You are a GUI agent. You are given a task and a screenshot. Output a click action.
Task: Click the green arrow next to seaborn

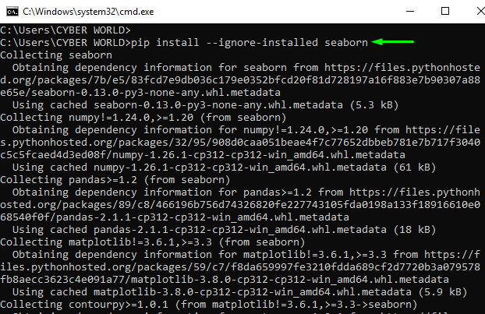coord(392,42)
